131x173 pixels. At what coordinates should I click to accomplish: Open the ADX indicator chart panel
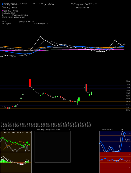click(x=16, y=142)
